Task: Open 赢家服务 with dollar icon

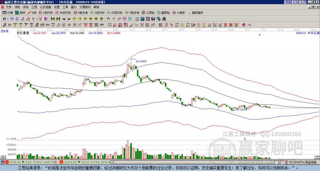Action: click(196, 13)
